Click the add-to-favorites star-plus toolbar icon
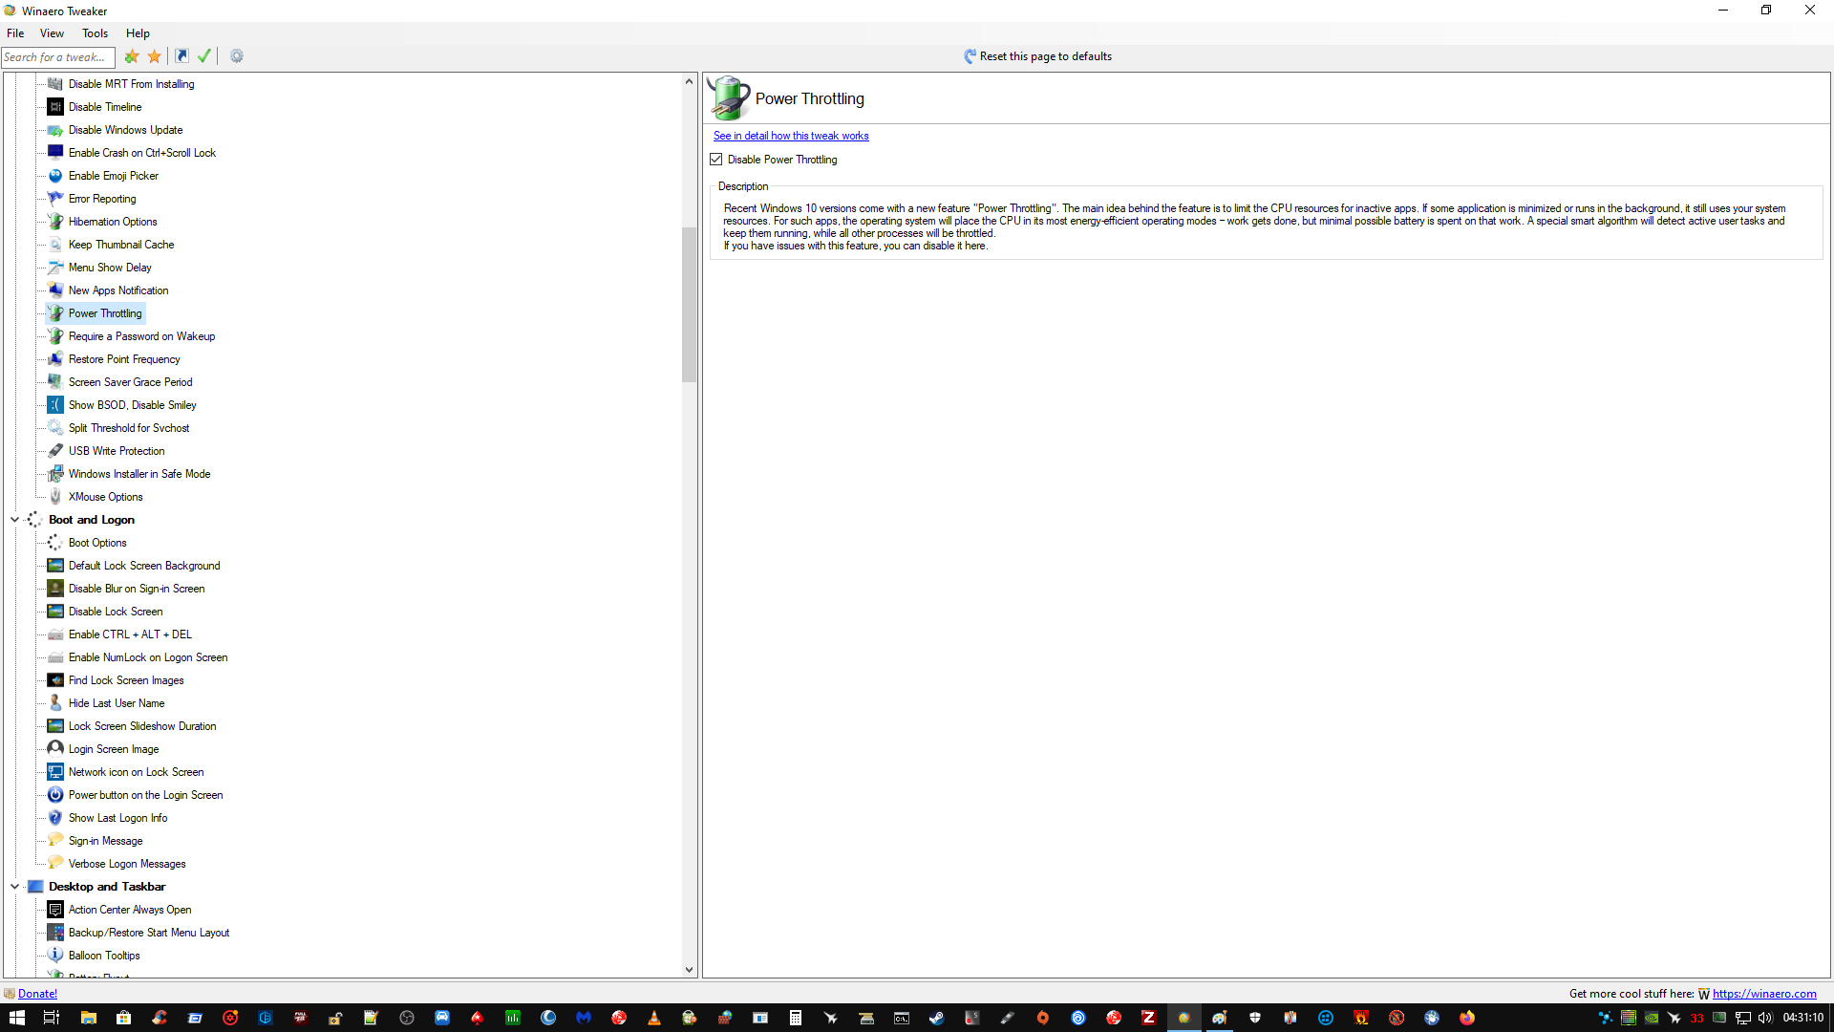1834x1032 pixels. pos(132,56)
